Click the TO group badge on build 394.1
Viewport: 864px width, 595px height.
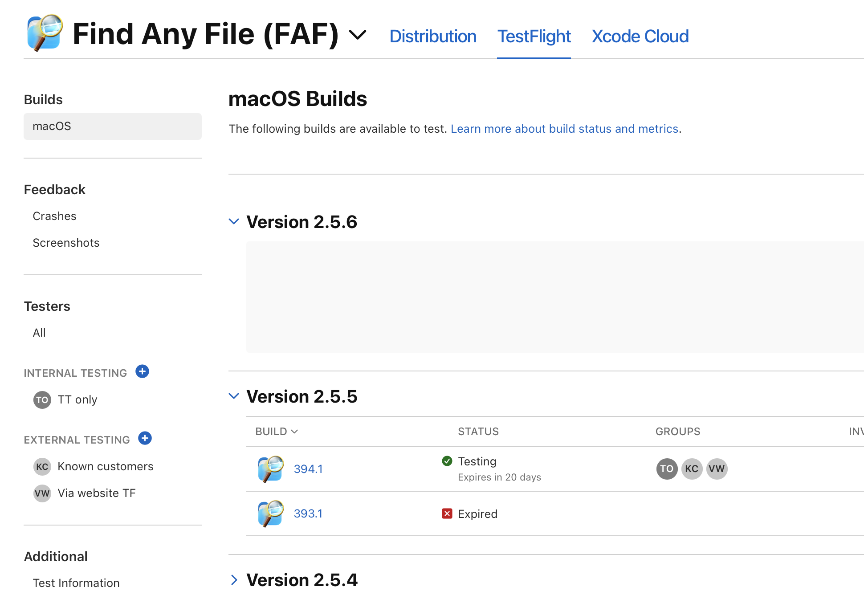[667, 469]
